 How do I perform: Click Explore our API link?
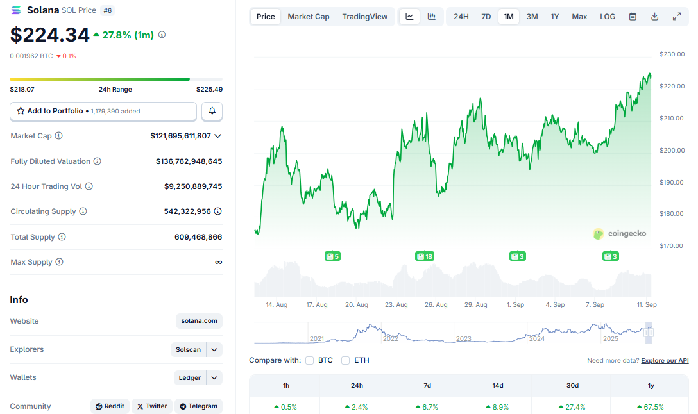point(665,361)
